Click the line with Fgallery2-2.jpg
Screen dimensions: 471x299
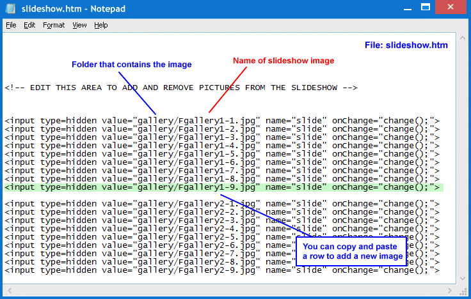(x=222, y=212)
